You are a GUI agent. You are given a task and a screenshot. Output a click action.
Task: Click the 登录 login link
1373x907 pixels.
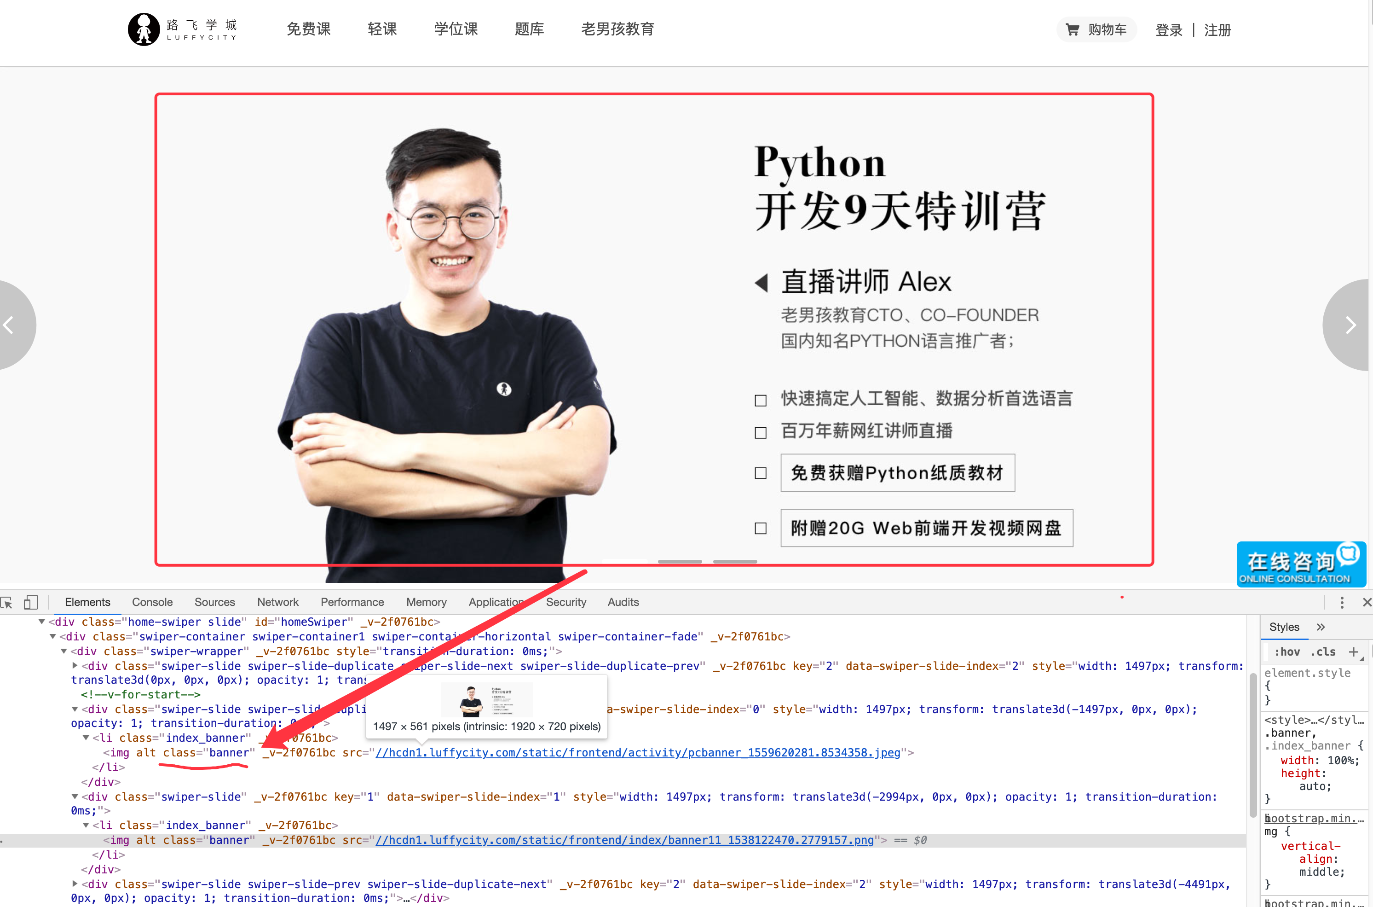tap(1168, 30)
